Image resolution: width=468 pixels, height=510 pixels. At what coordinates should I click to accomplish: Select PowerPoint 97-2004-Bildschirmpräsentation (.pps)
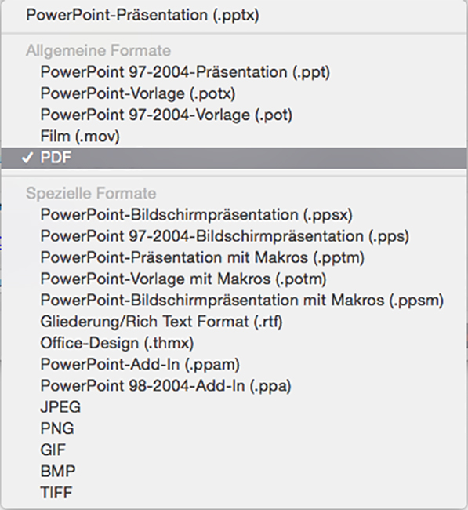(x=234, y=236)
